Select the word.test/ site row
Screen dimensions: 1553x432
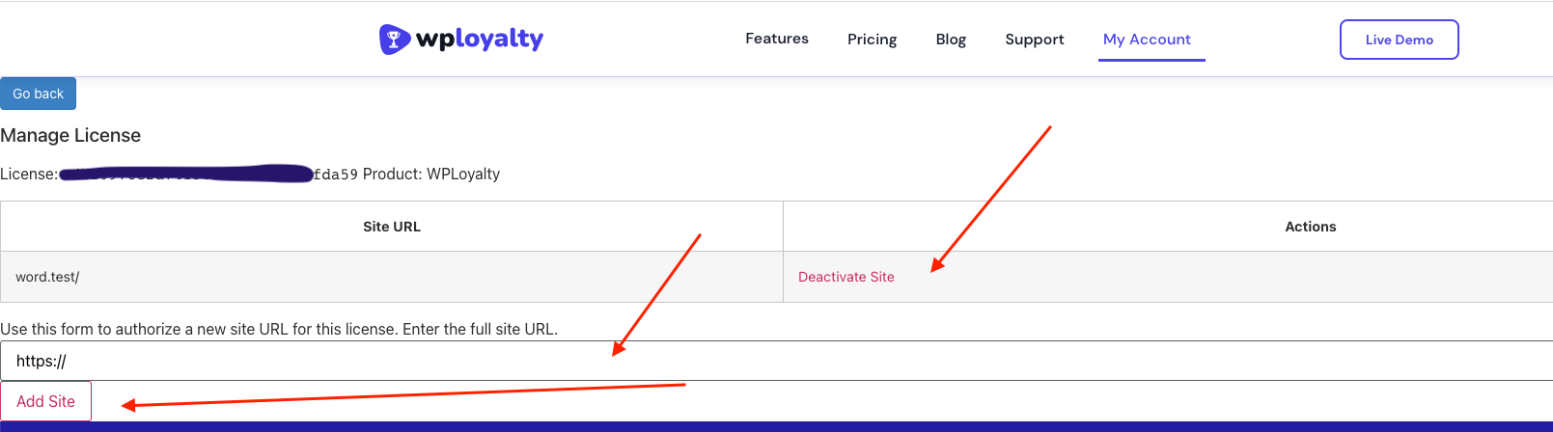47,277
